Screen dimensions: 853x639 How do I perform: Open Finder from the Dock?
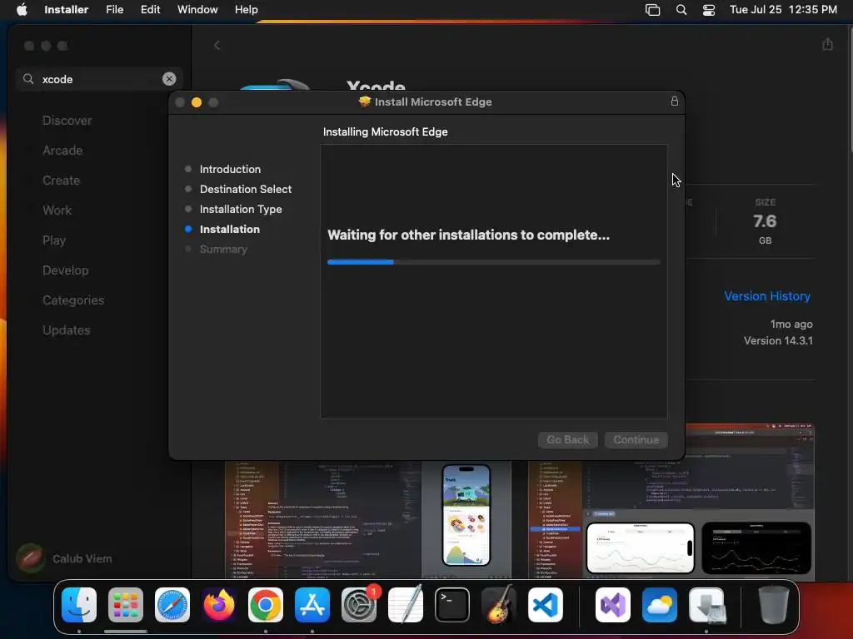79,605
